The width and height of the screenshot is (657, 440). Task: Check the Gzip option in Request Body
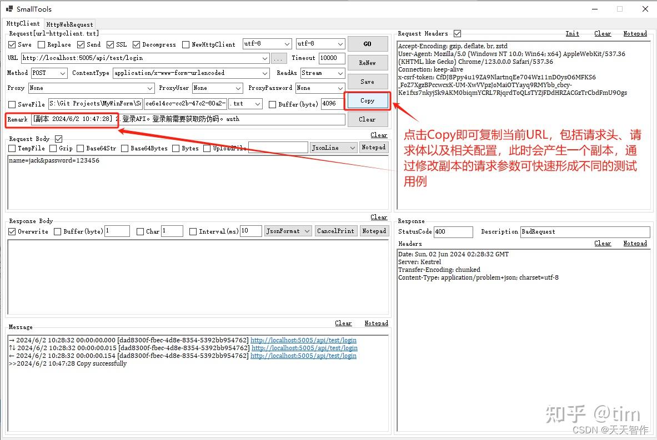coord(54,148)
